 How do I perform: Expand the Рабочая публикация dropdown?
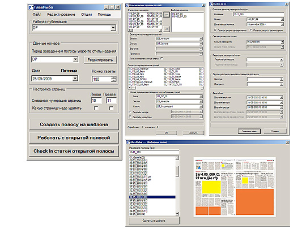(113, 28)
